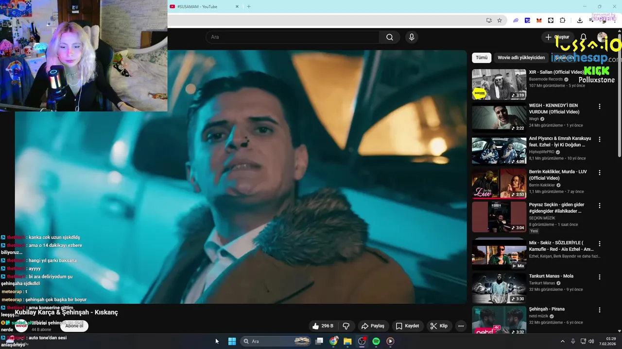The height and width of the screenshot is (349, 622).
Task: Open Mix - Sekiz - SÖZLERİYLE playlist
Action: coord(561,246)
